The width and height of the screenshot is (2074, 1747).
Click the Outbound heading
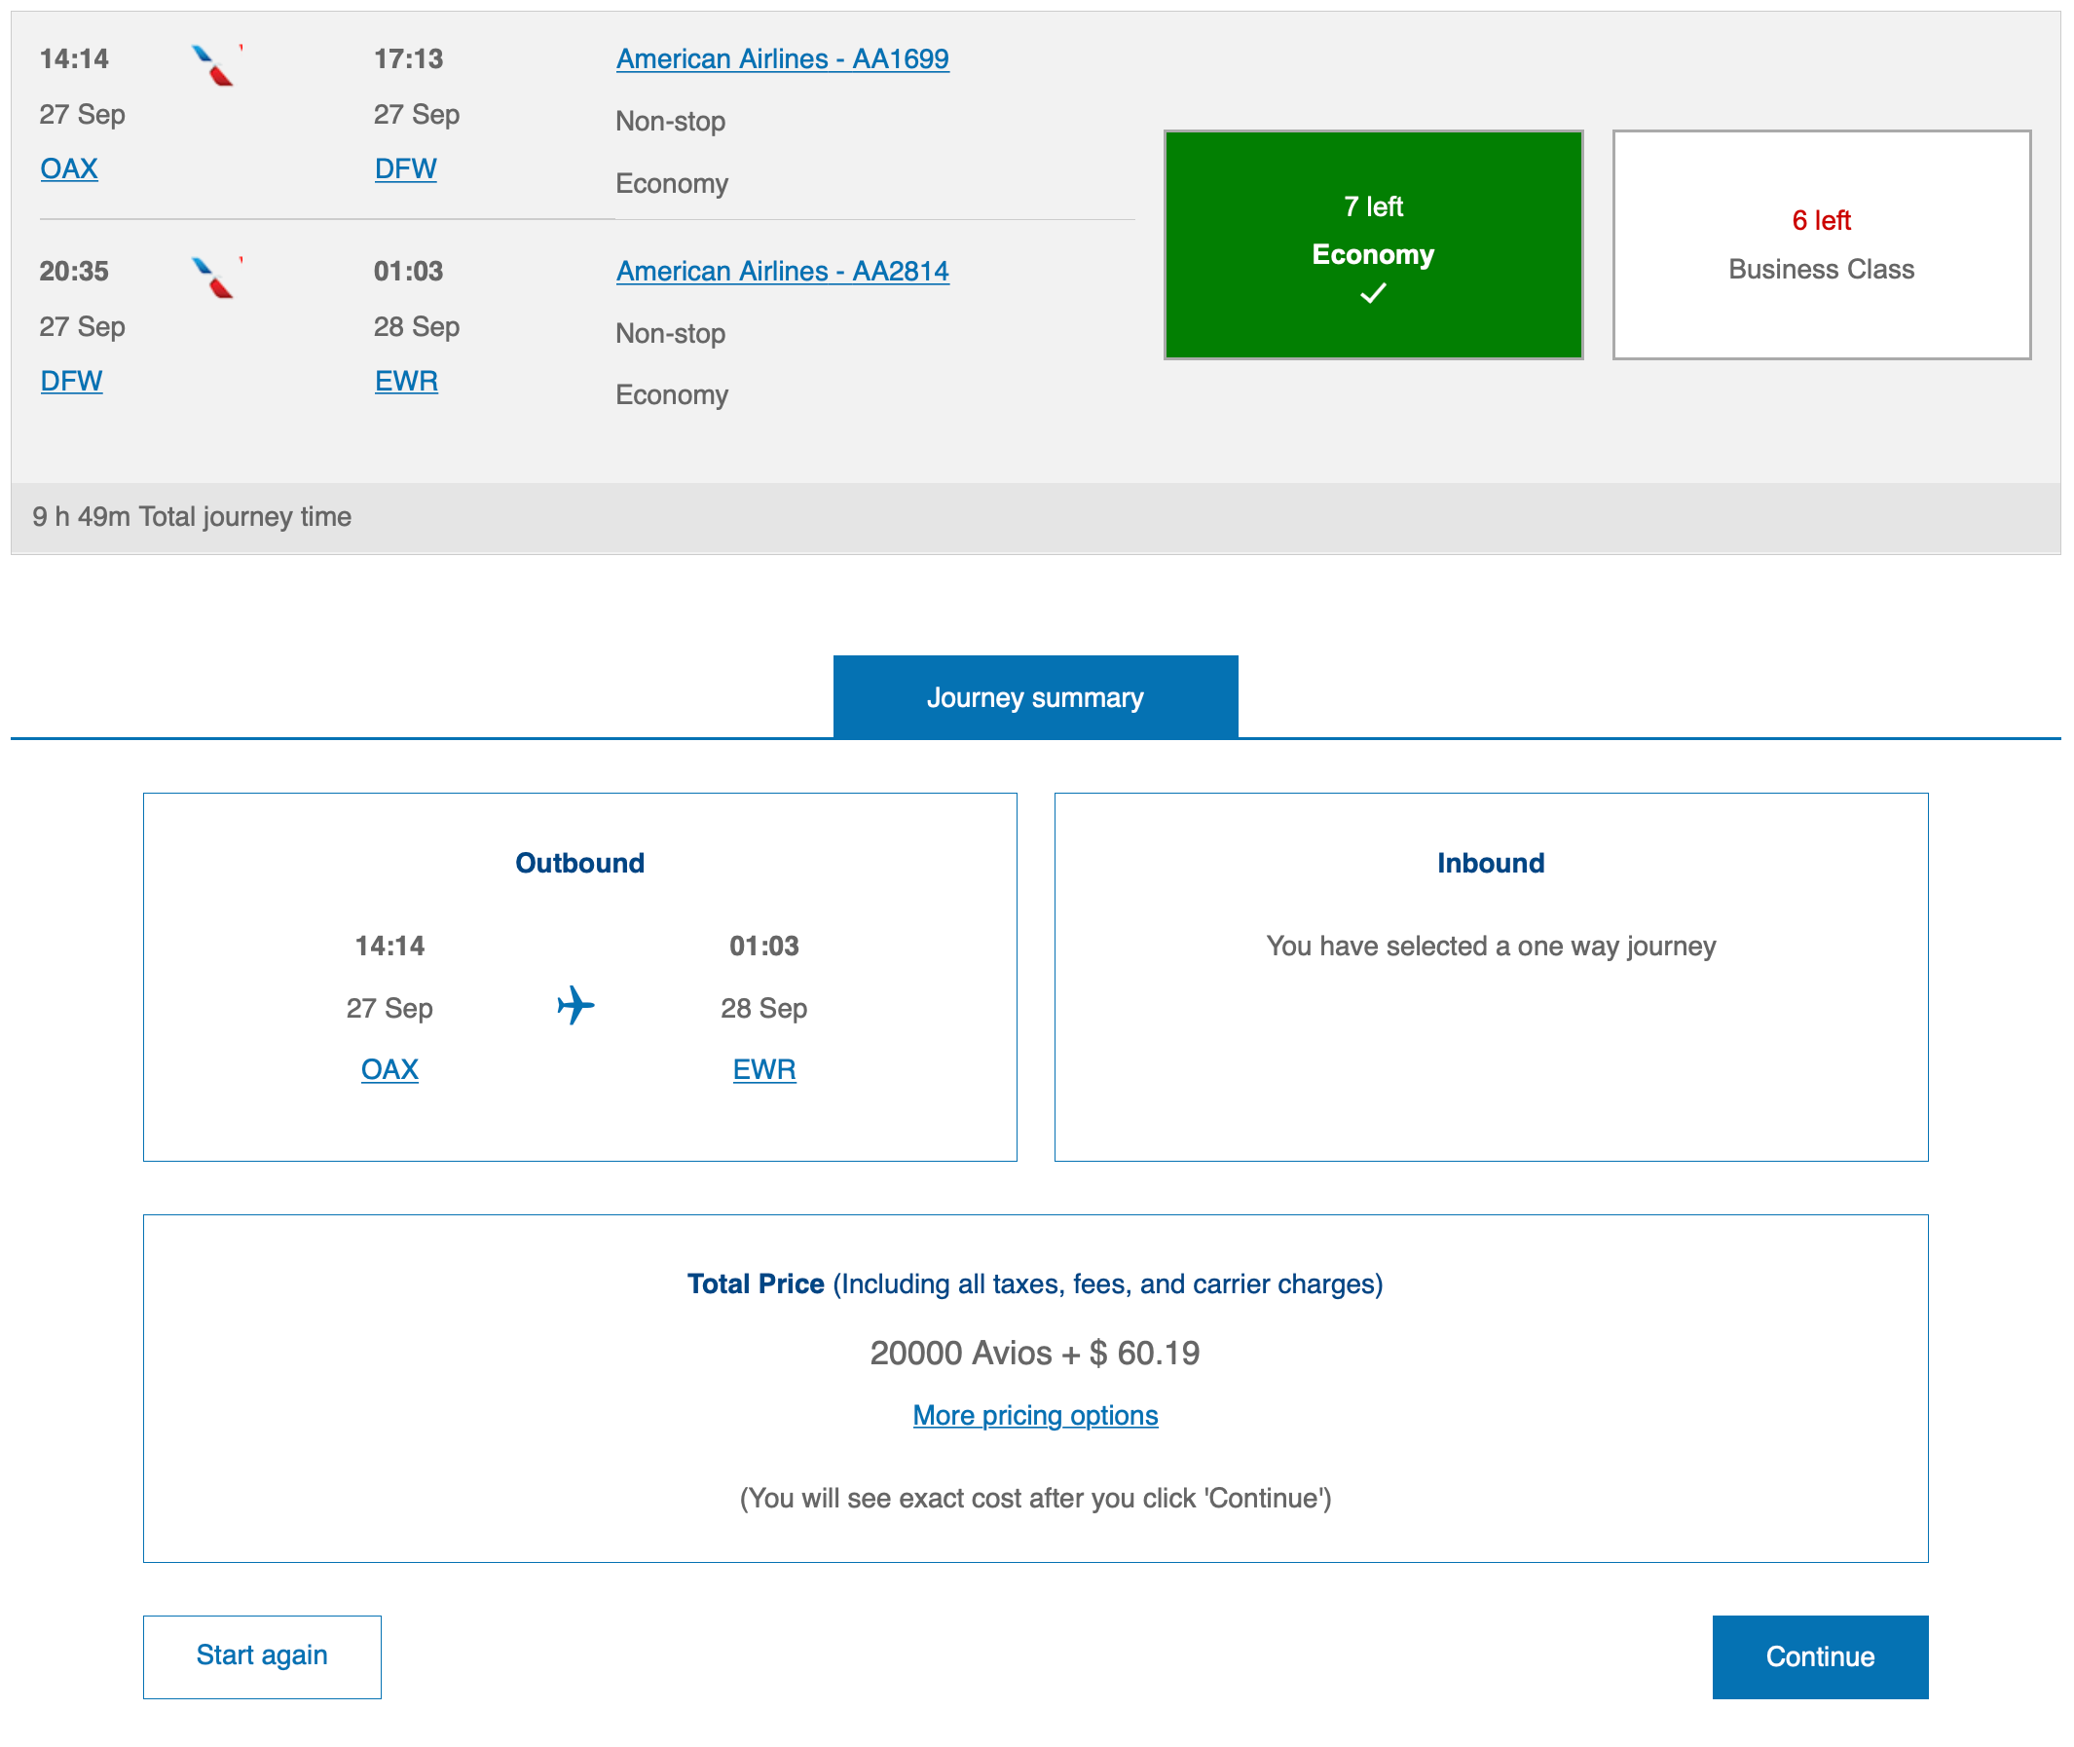coord(580,864)
